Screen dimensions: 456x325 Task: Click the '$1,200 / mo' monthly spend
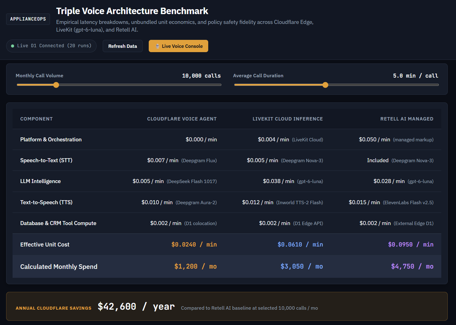point(195,266)
